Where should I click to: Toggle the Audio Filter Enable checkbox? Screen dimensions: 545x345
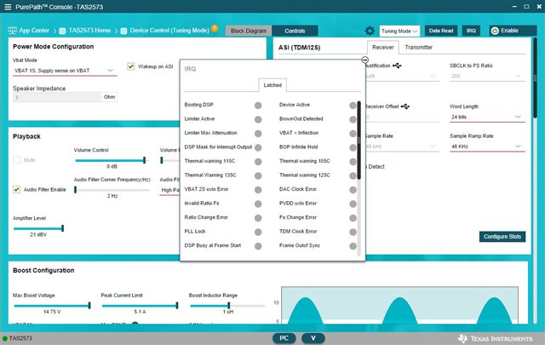(x=16, y=190)
